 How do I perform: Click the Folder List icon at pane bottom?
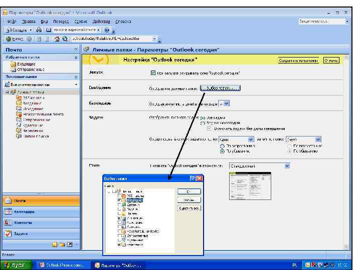pyautogui.click(x=62, y=244)
